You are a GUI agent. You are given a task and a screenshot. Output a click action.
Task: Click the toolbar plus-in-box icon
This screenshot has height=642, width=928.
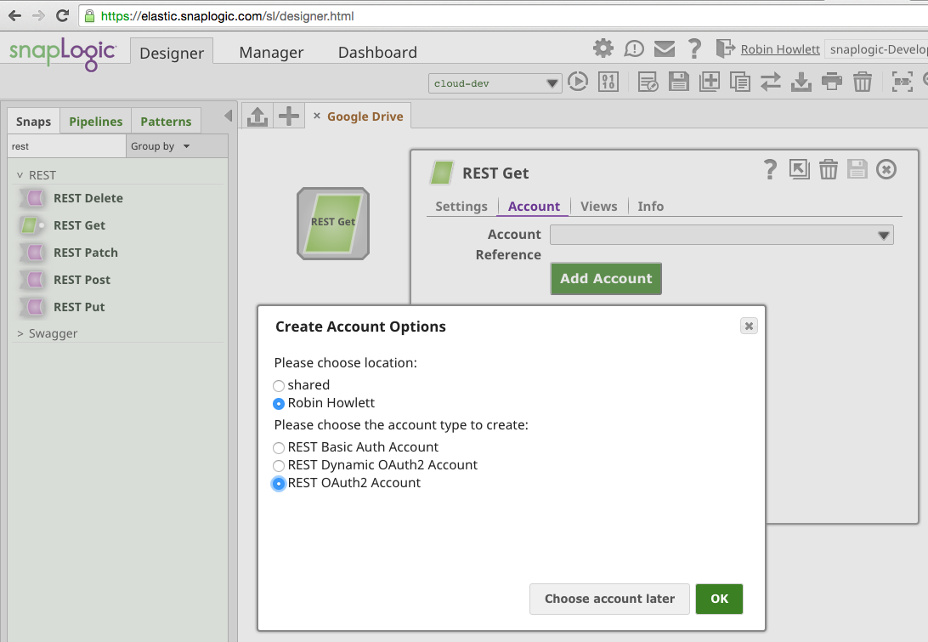(x=710, y=81)
